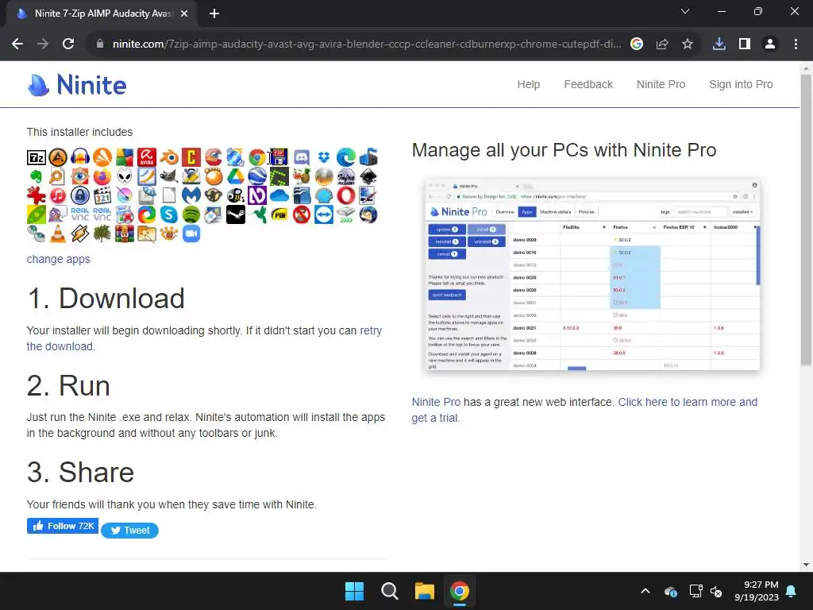Click the AVG icon
The height and width of the screenshot is (610, 813).
click(x=125, y=157)
